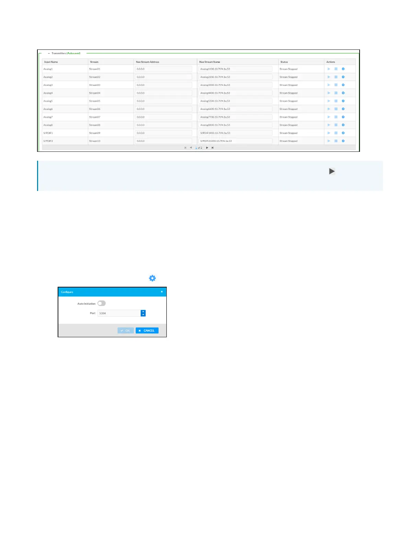
Task: Edit Nax Stream Address for S/PDIF1
Action: pyautogui.click(x=163, y=133)
